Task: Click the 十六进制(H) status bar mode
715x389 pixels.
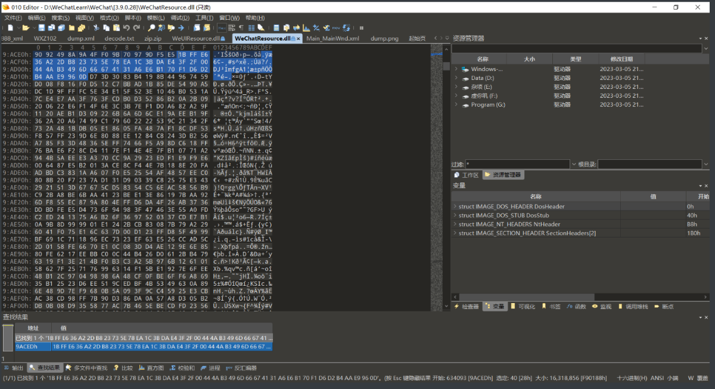Action: click(x=632, y=378)
